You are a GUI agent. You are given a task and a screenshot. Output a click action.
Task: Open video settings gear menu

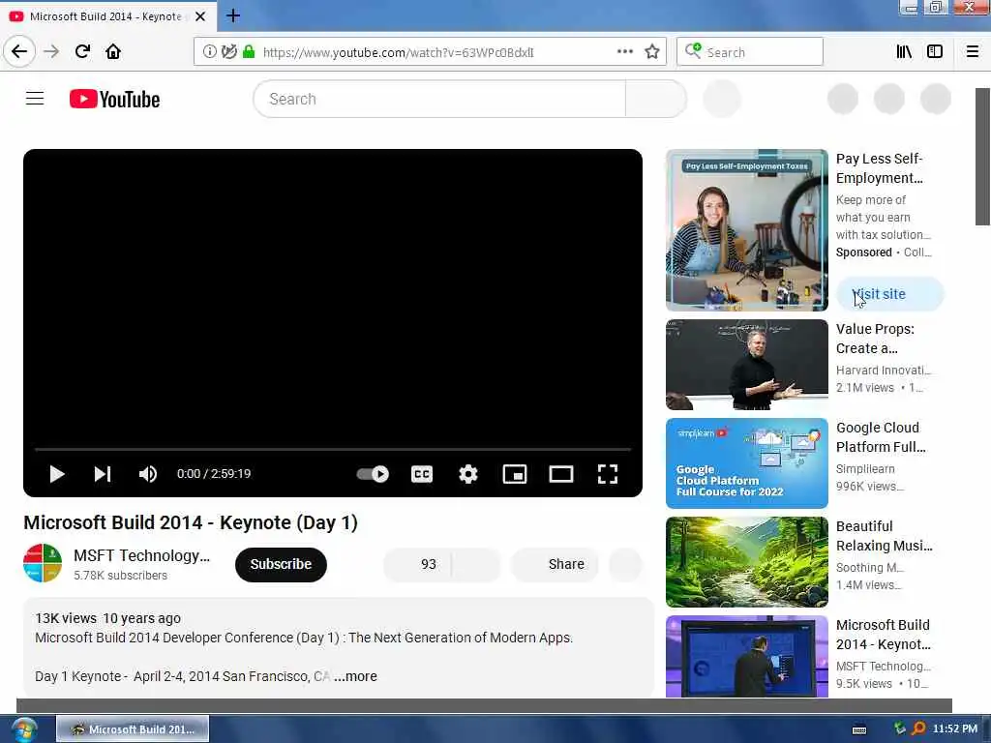coord(467,474)
